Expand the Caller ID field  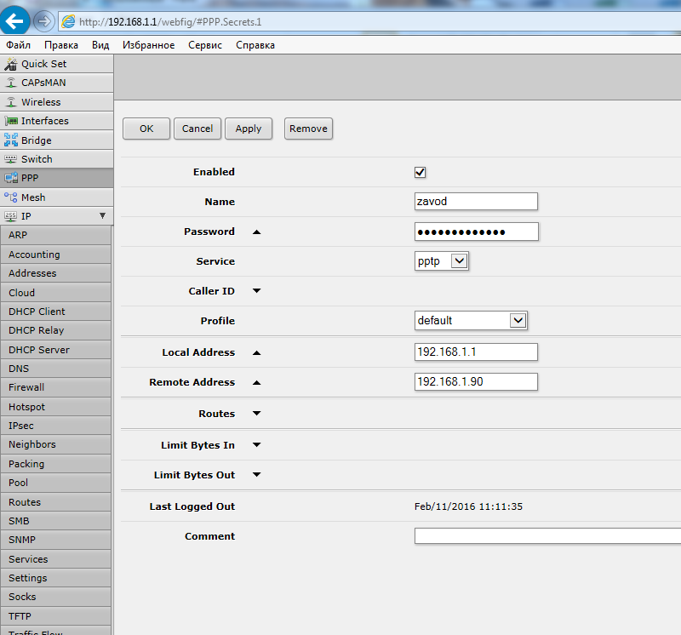[256, 291]
